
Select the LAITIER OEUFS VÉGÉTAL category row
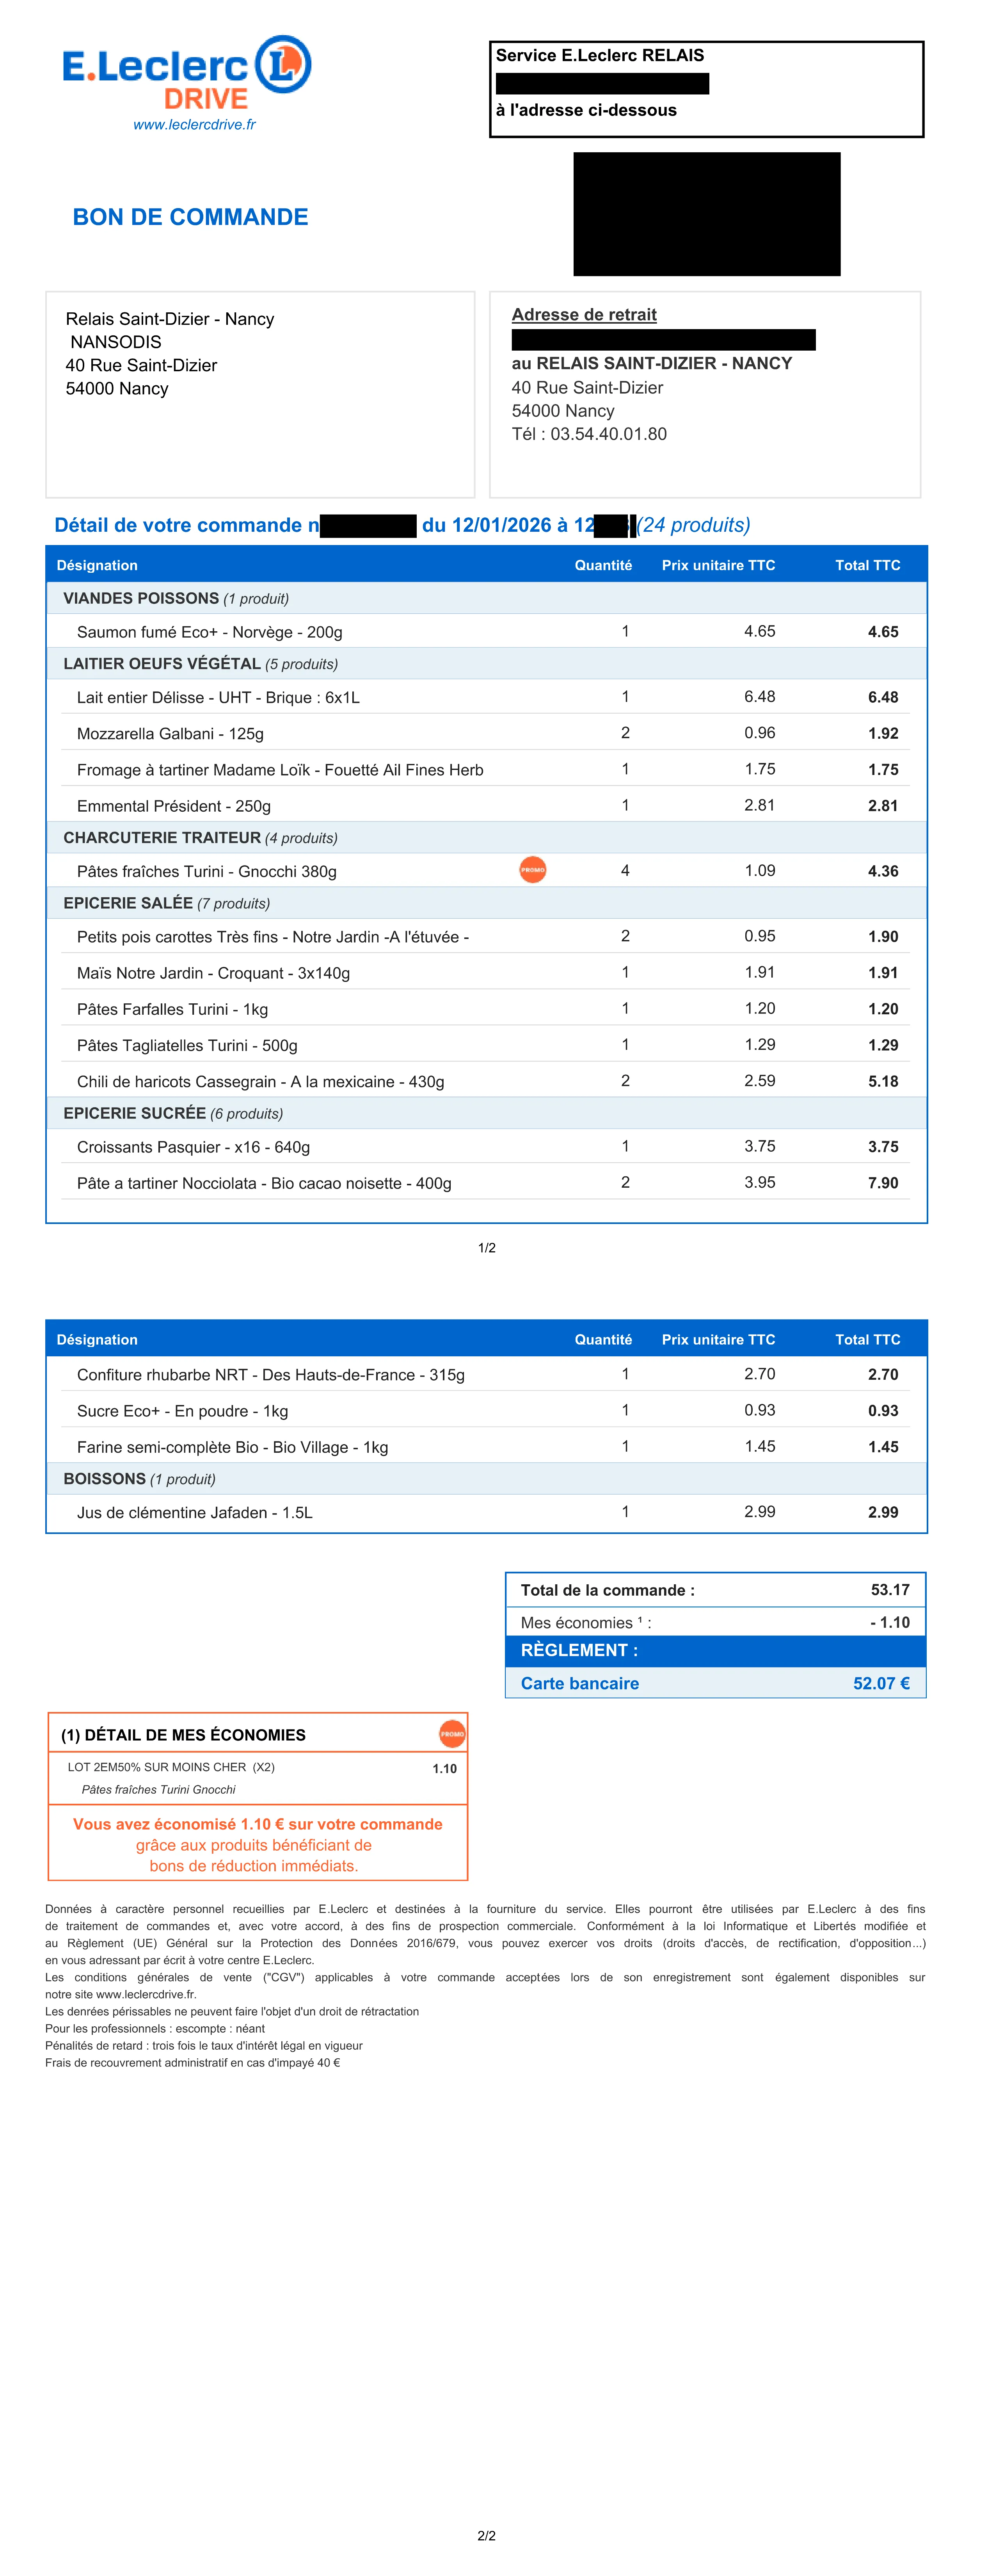click(487, 664)
